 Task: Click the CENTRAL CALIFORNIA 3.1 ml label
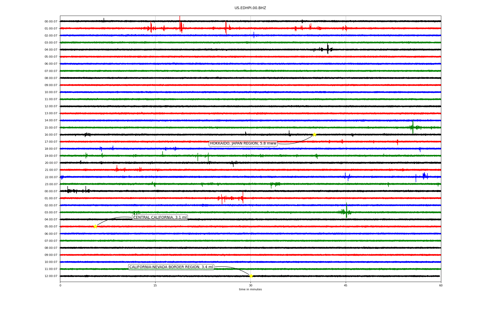click(x=160, y=218)
